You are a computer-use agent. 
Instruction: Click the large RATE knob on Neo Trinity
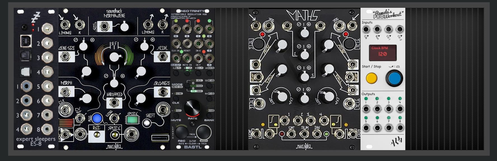pyautogui.click(x=192, y=108)
